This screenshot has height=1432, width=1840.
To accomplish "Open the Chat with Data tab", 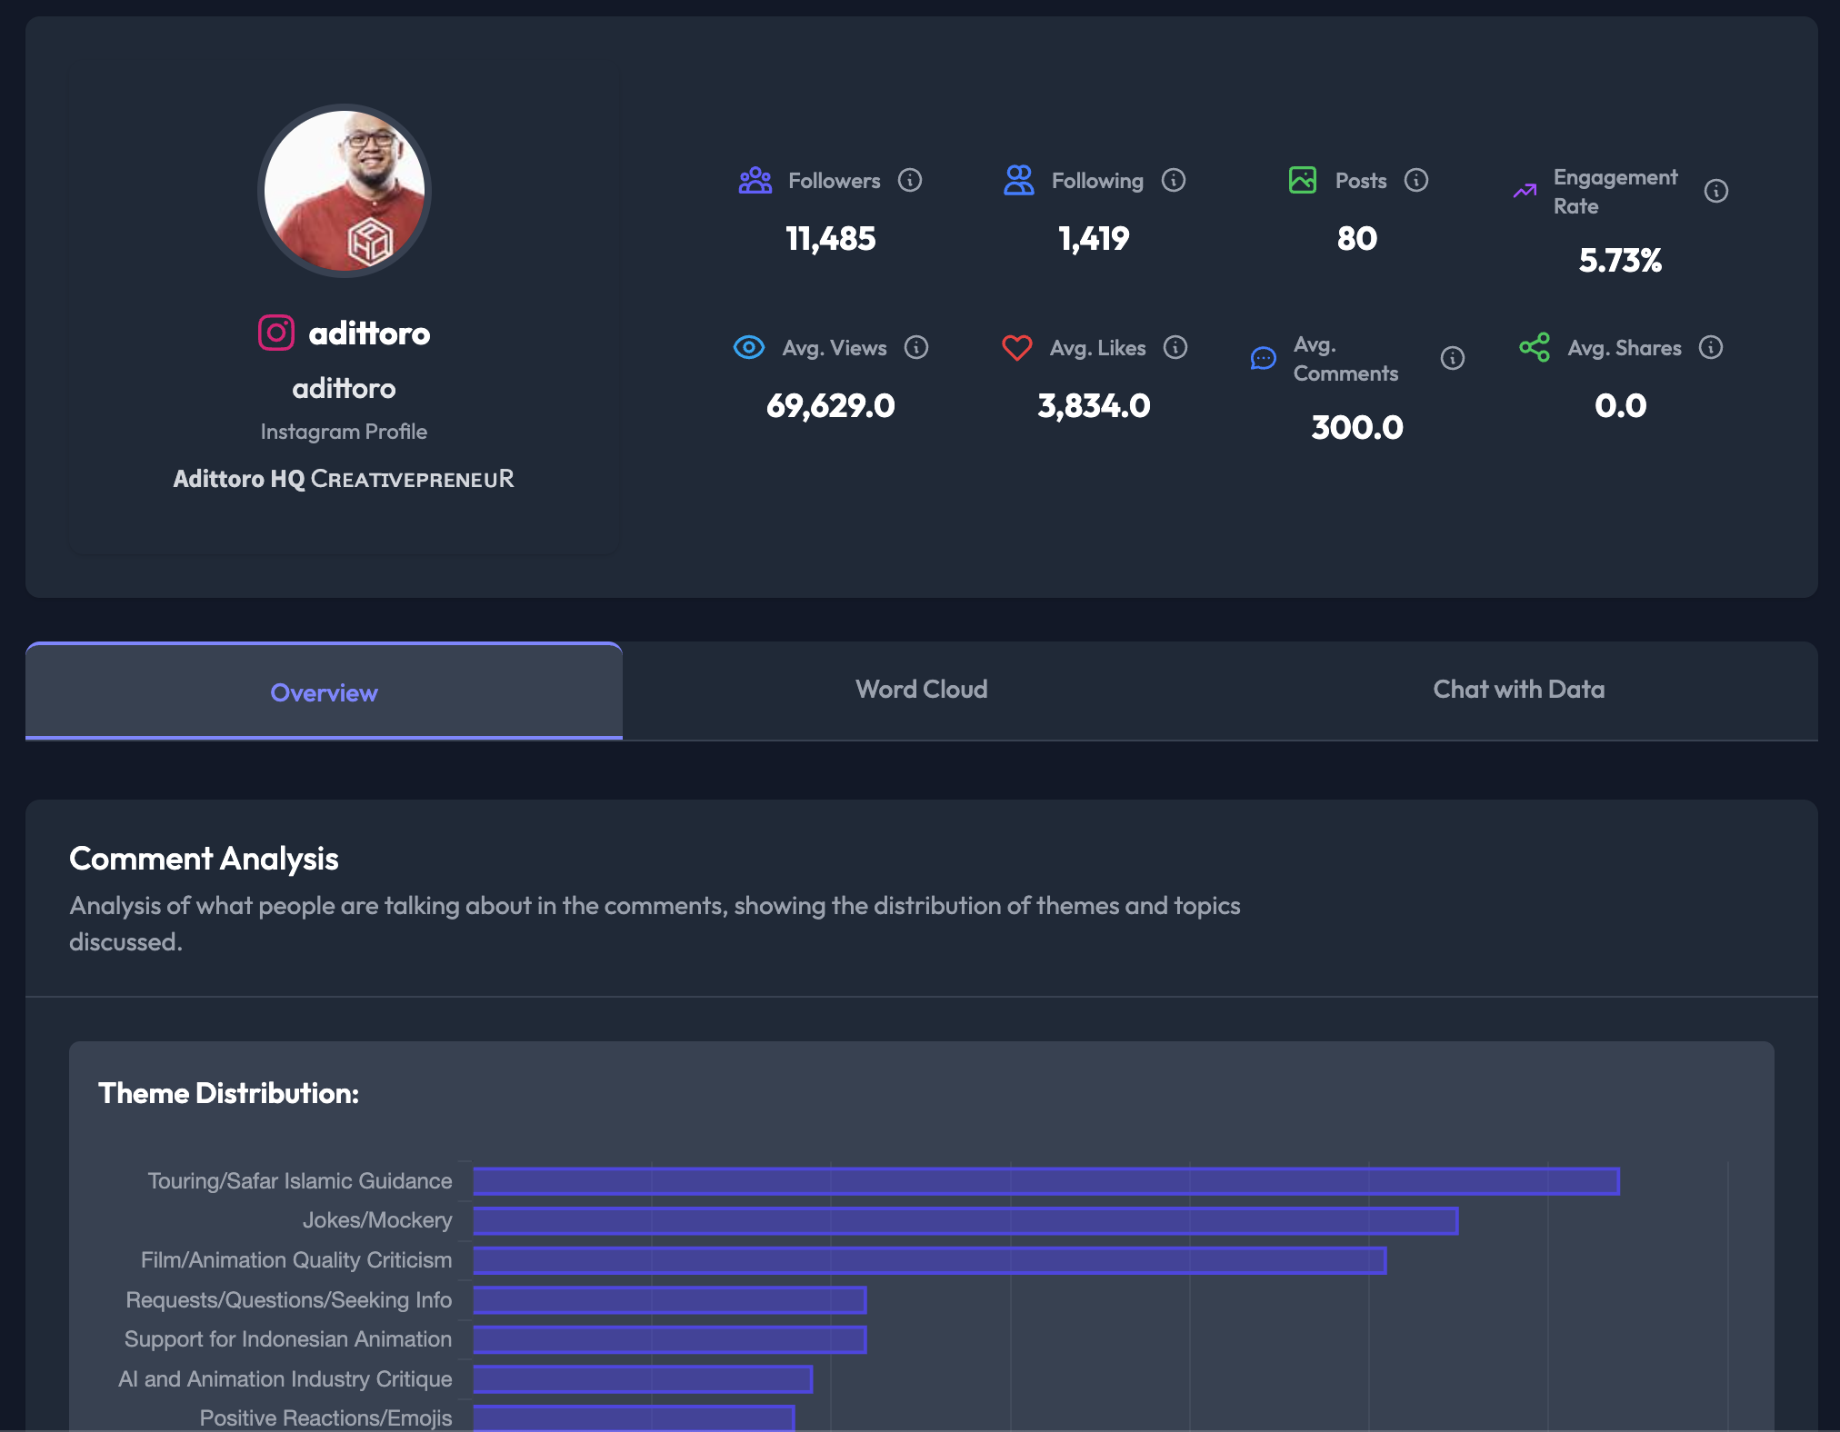I will pyautogui.click(x=1518, y=690).
